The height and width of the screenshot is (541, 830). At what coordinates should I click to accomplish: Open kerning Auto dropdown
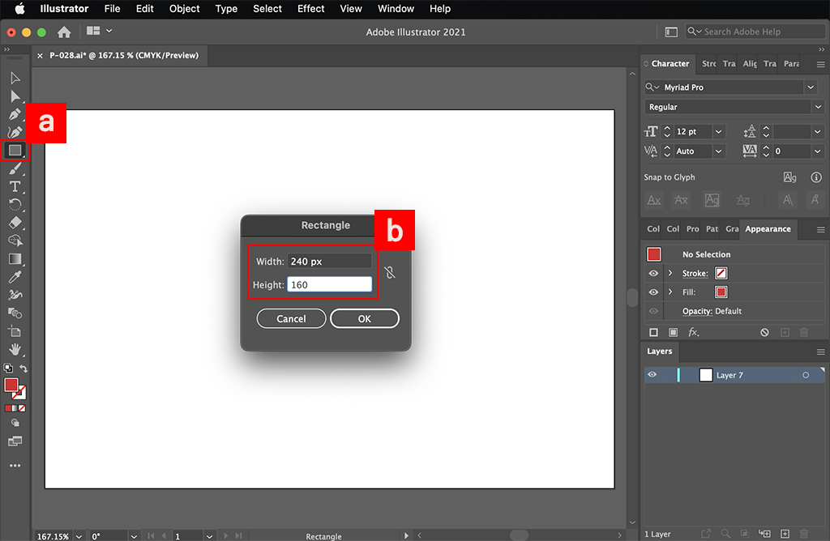718,151
